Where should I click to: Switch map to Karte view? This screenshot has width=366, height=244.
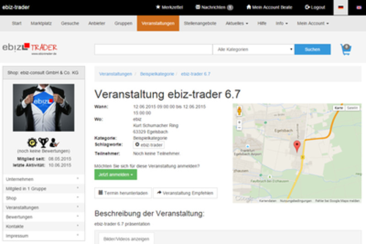(x=339, y=108)
